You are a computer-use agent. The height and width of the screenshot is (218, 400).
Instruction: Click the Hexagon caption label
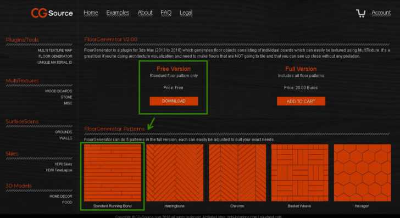pyautogui.click(x=362, y=206)
